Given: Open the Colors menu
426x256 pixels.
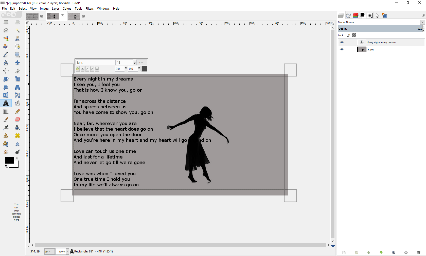Looking at the screenshot, I should tap(67, 9).
